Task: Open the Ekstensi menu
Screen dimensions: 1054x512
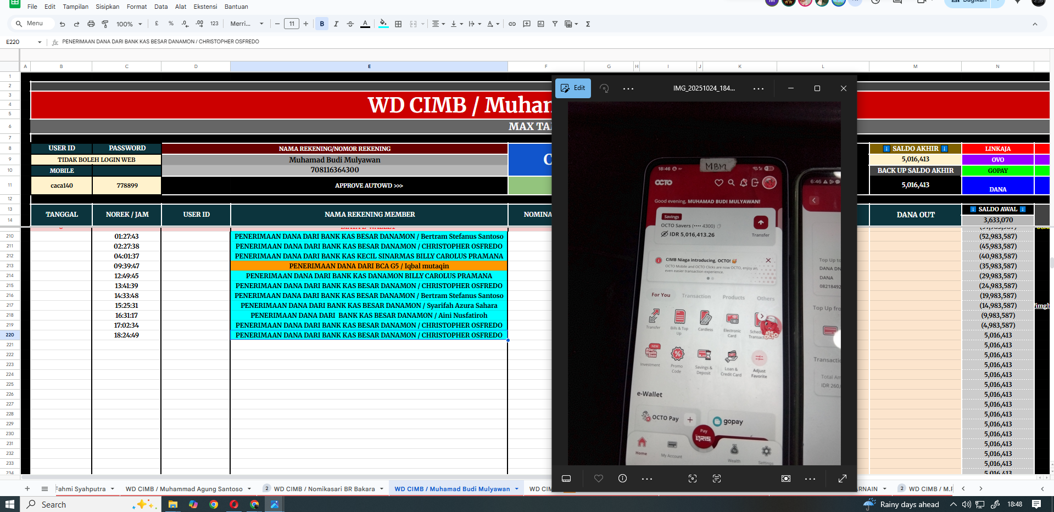Action: [x=205, y=7]
